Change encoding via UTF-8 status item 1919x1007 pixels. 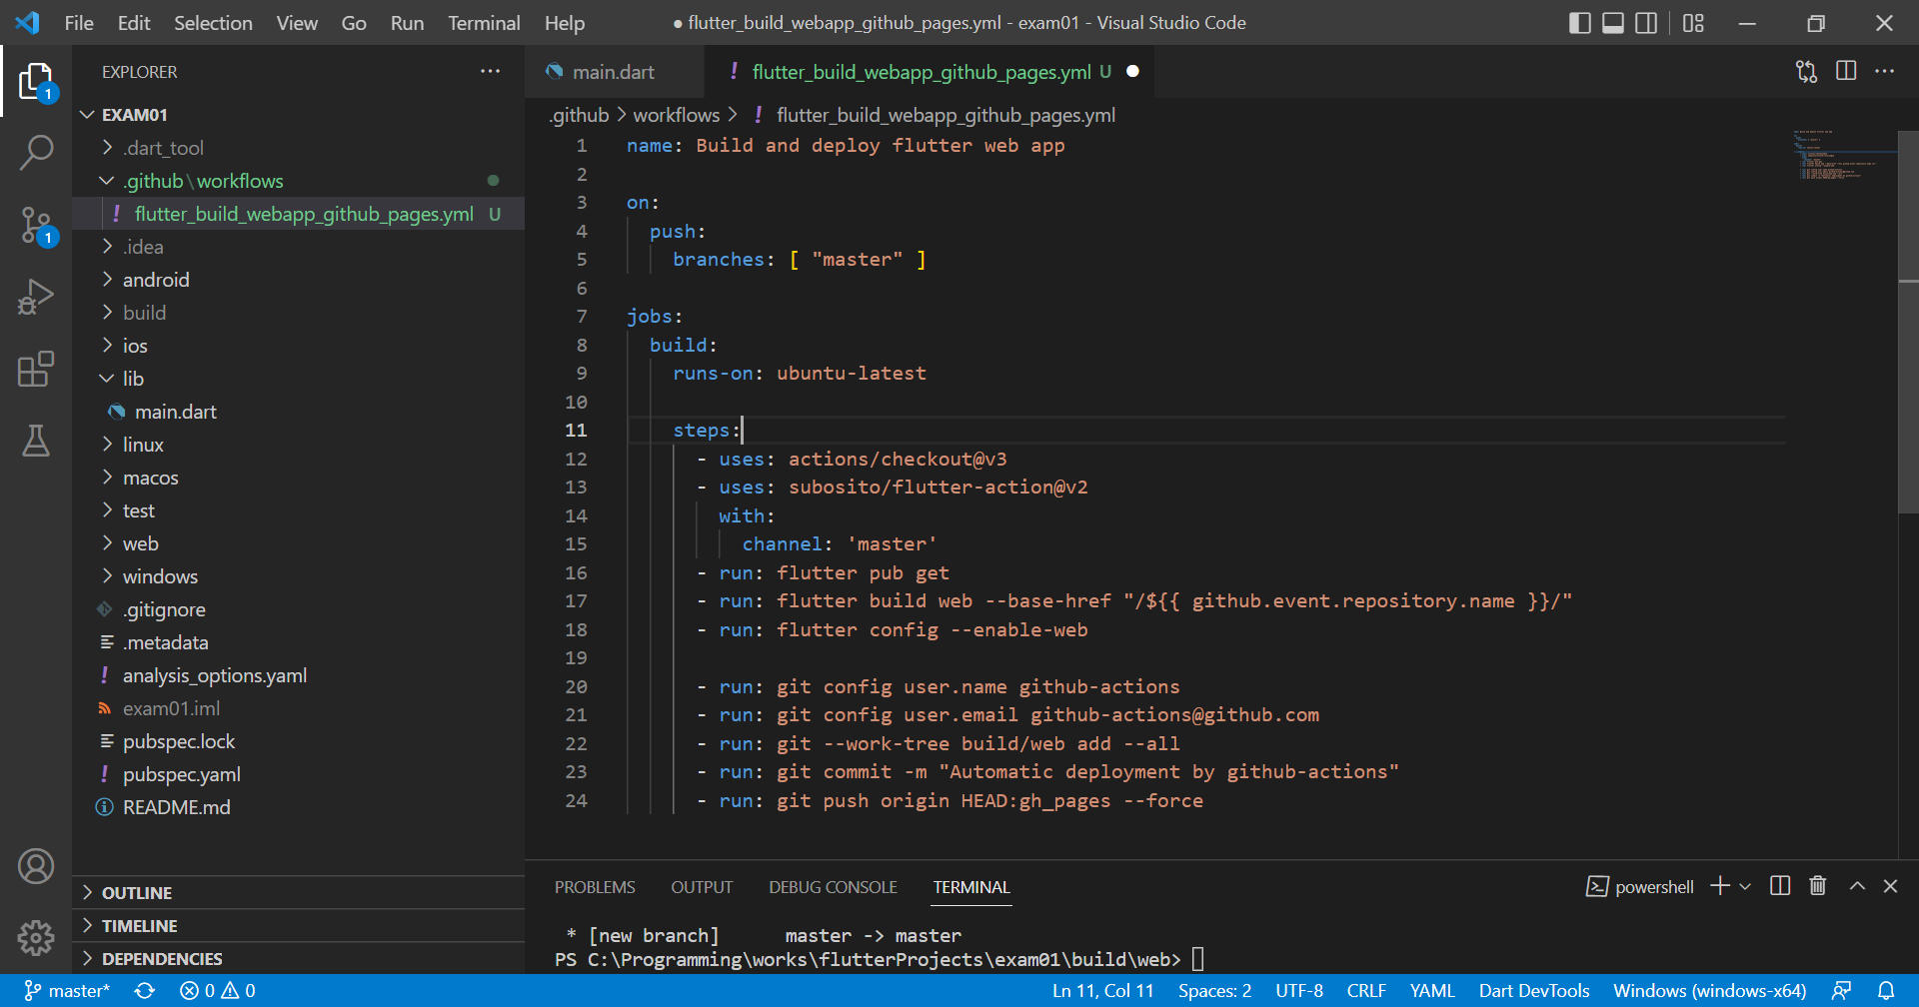1298,991
